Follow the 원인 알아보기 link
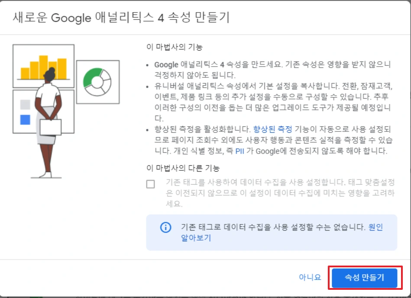This screenshot has height=298, width=411. click(x=282, y=232)
